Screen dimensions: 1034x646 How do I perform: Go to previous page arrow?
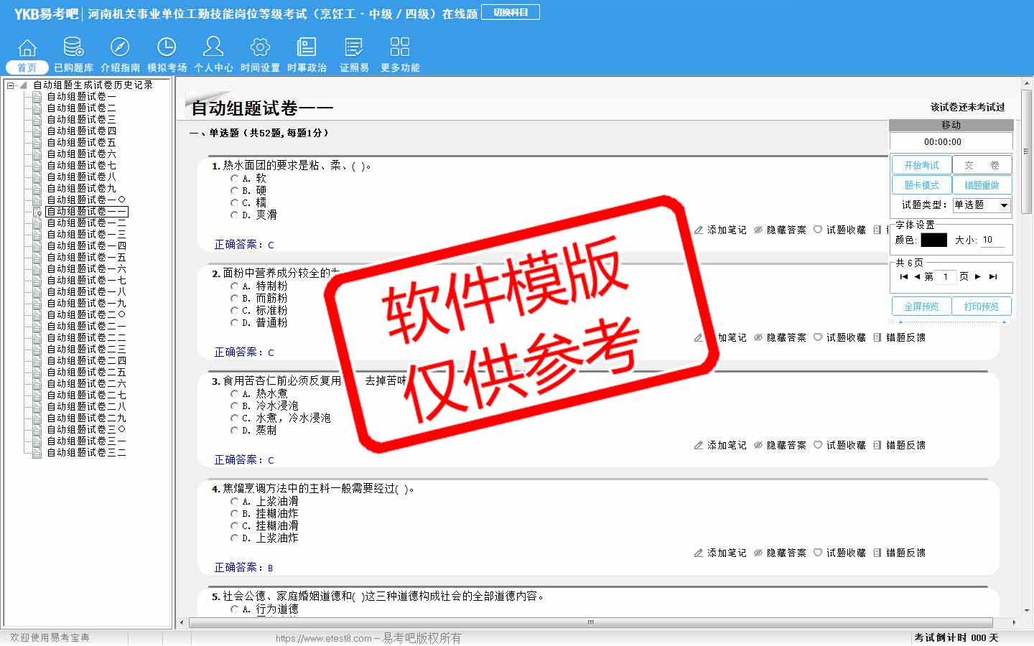[x=917, y=276]
